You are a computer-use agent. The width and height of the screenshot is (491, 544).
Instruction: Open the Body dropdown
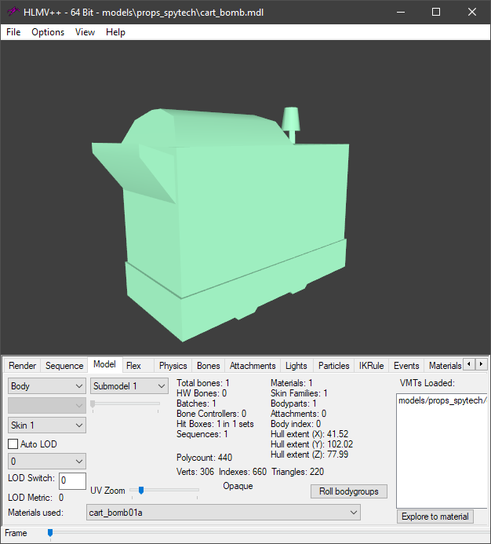coord(47,385)
